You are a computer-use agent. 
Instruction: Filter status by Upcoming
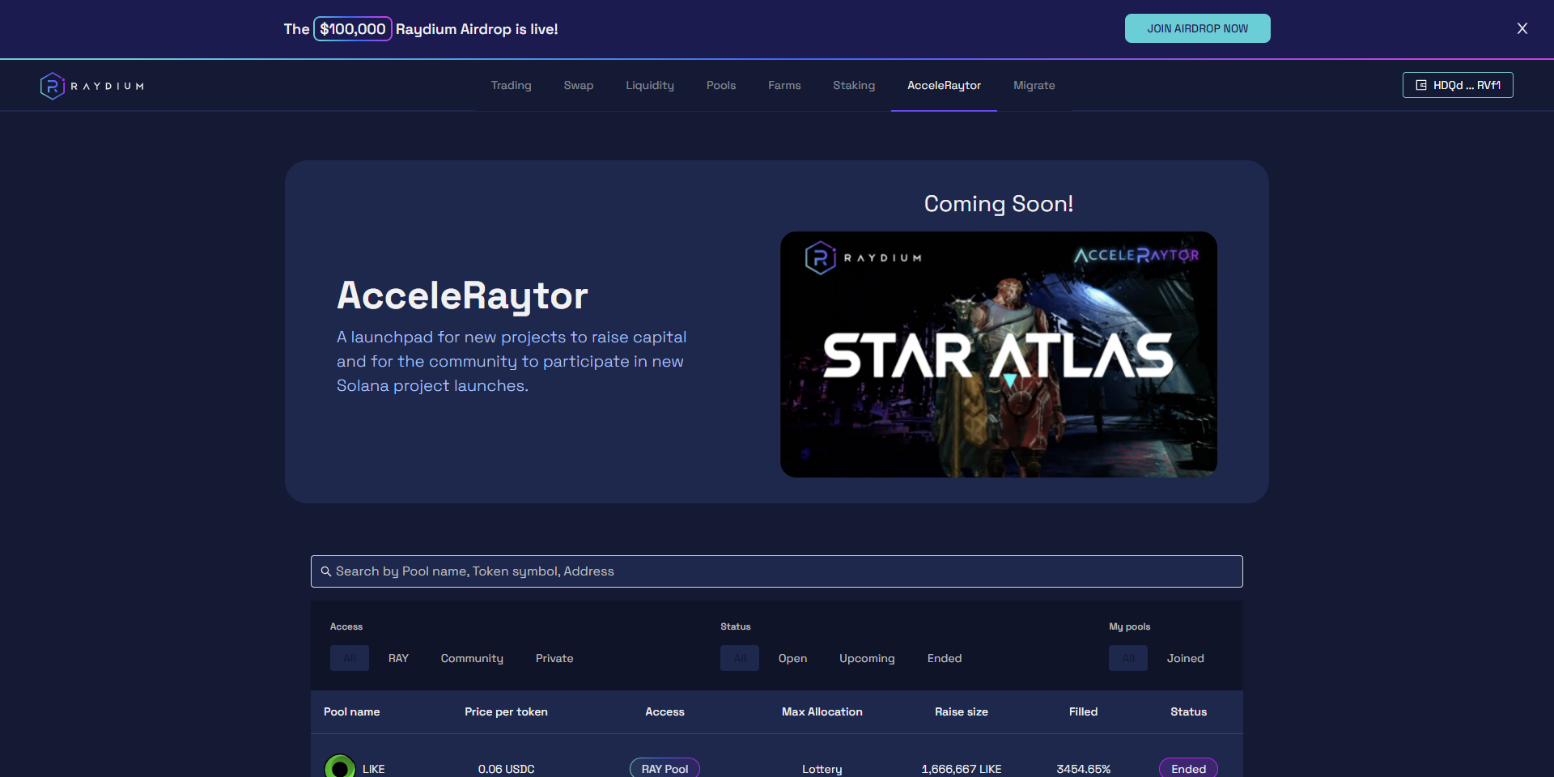tap(867, 658)
